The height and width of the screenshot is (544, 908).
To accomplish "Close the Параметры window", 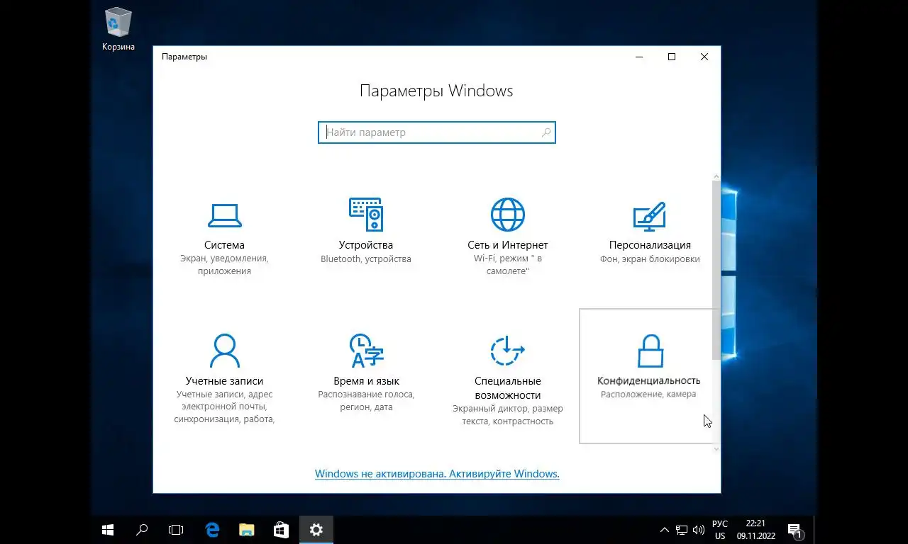I will pyautogui.click(x=704, y=57).
